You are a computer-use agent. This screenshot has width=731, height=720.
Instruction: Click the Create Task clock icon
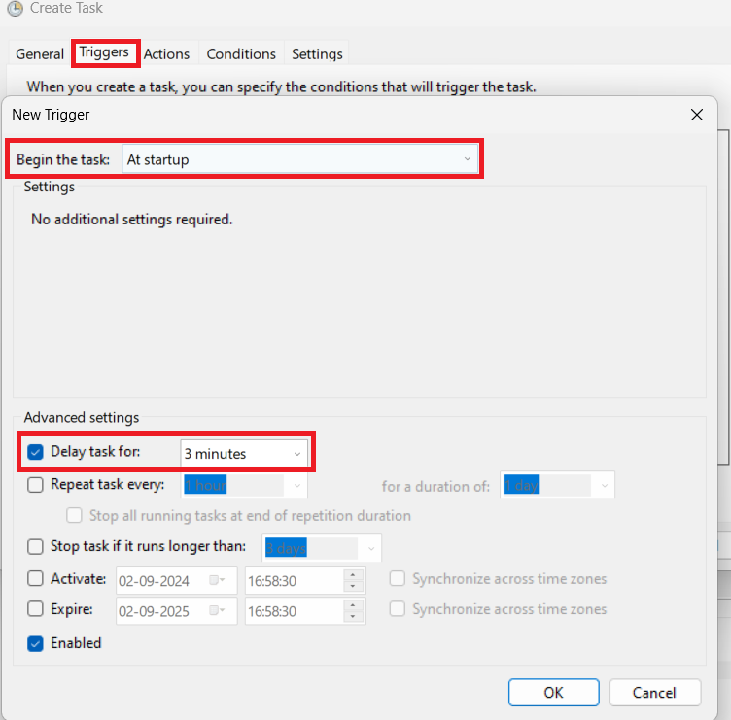[x=17, y=9]
